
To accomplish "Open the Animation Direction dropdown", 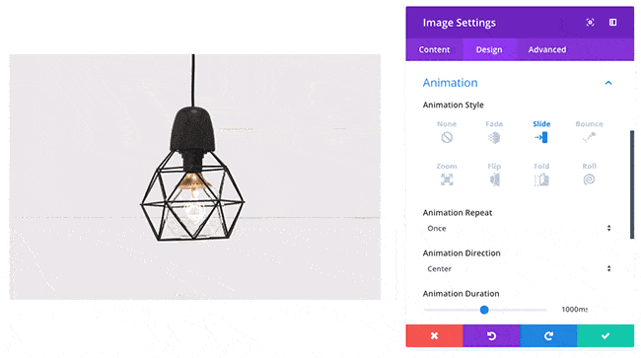I will click(x=519, y=268).
